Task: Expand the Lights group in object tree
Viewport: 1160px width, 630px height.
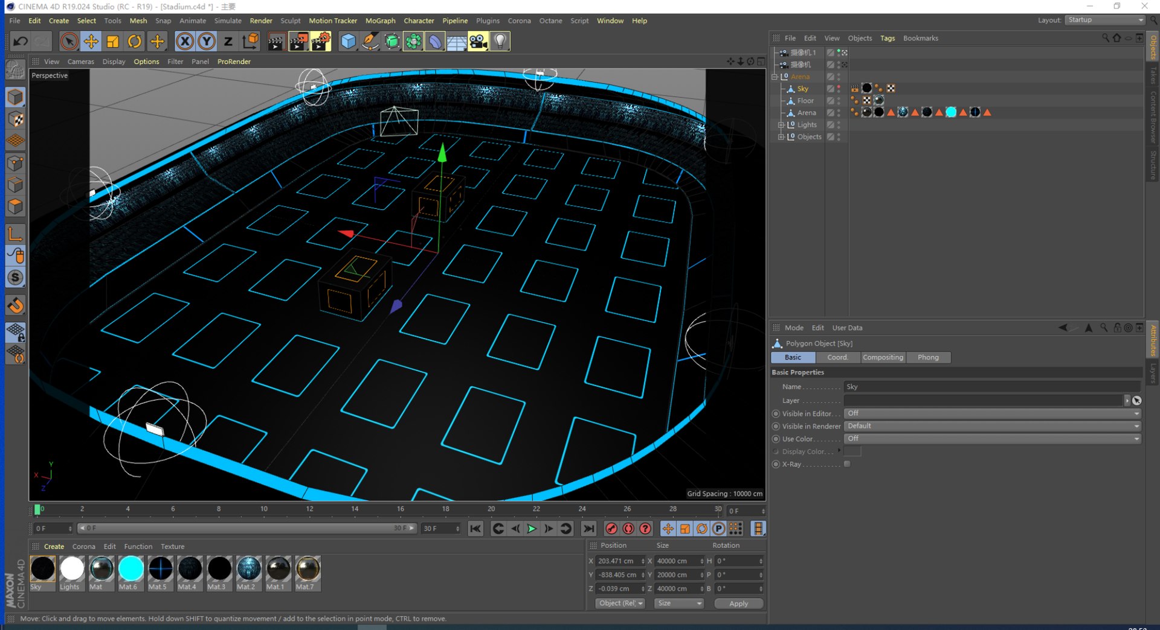Action: coord(781,125)
